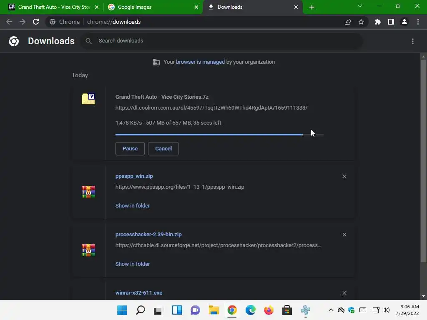
Task: Click the coolrom download URL text
Action: 211,108
